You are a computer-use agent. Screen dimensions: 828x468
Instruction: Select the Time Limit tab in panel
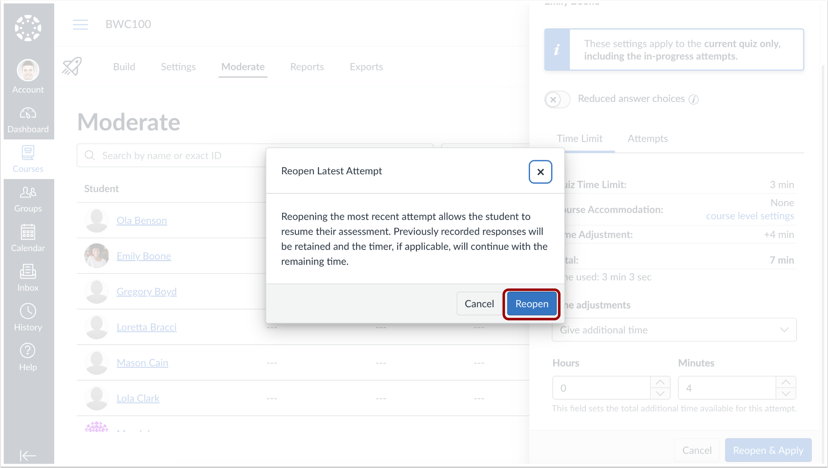coord(579,139)
